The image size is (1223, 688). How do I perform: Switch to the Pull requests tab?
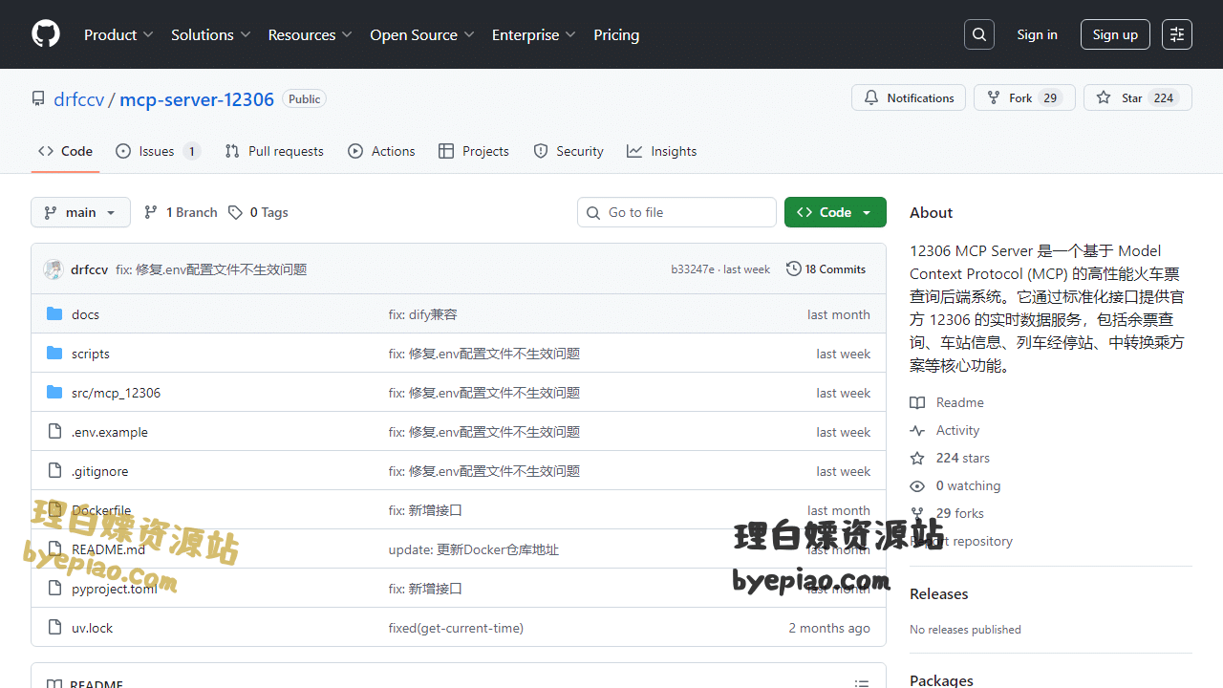click(x=274, y=151)
